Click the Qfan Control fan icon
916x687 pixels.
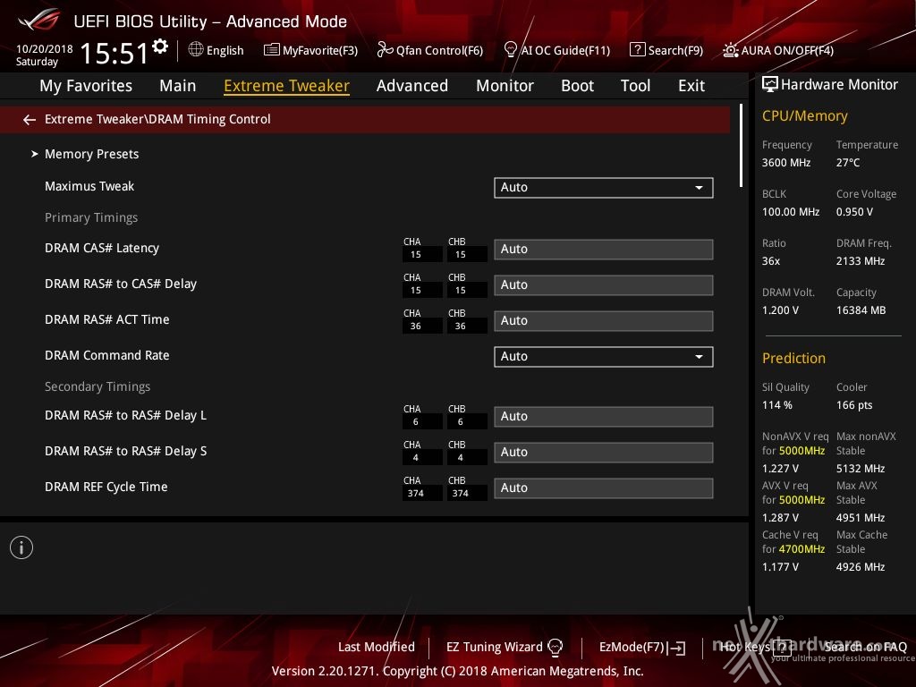click(x=385, y=50)
